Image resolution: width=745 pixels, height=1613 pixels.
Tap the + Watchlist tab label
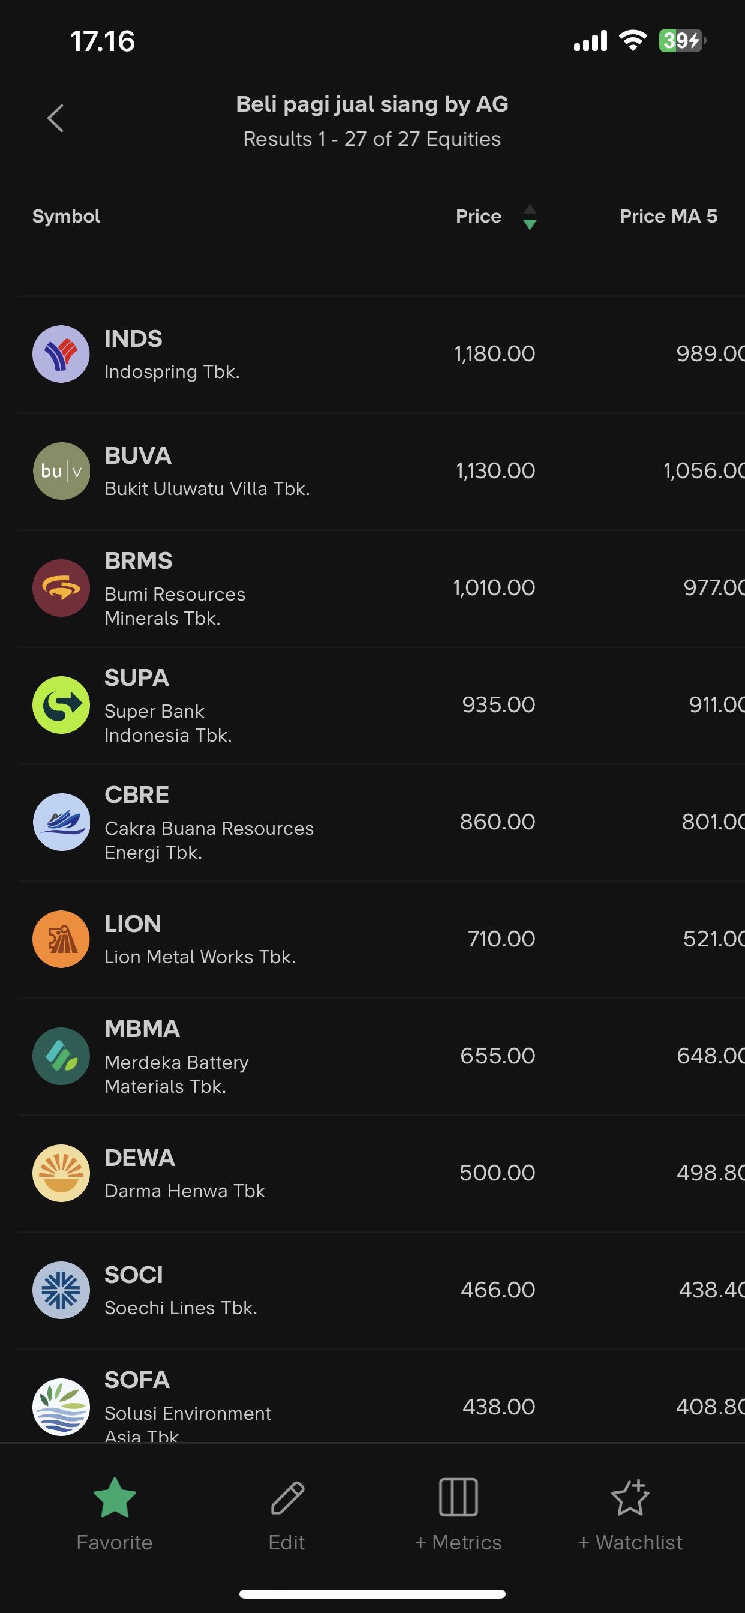pos(630,1542)
